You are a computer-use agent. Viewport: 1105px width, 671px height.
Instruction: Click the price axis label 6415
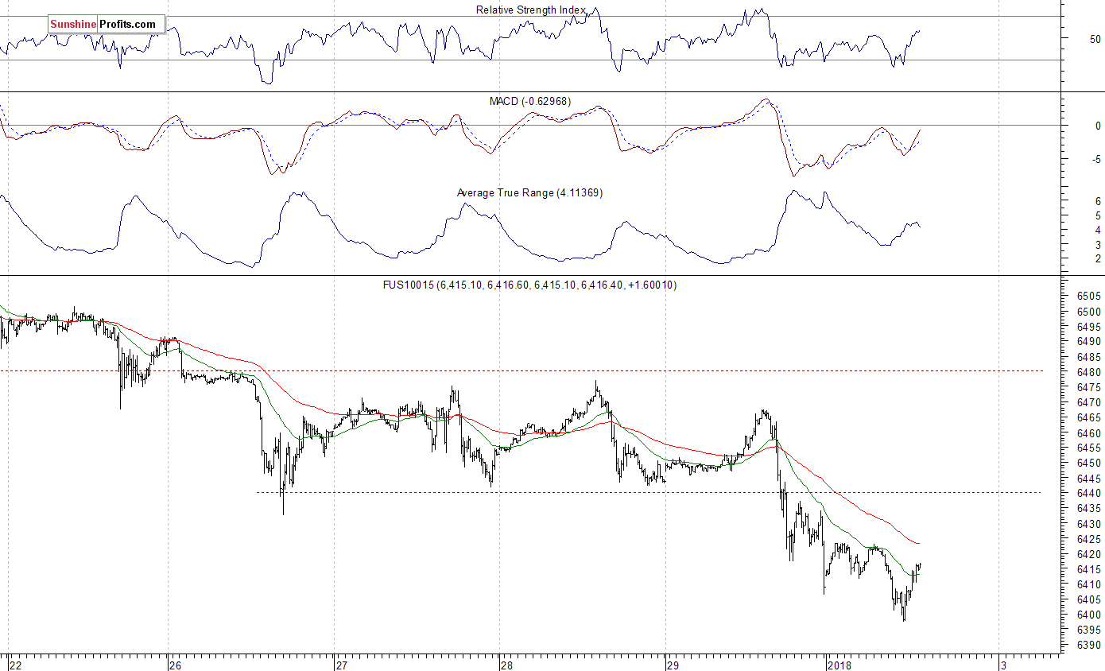point(1089,569)
